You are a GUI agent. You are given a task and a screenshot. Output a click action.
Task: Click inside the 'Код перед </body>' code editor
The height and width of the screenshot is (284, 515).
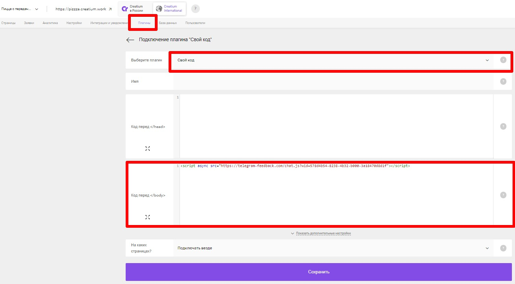(336, 195)
